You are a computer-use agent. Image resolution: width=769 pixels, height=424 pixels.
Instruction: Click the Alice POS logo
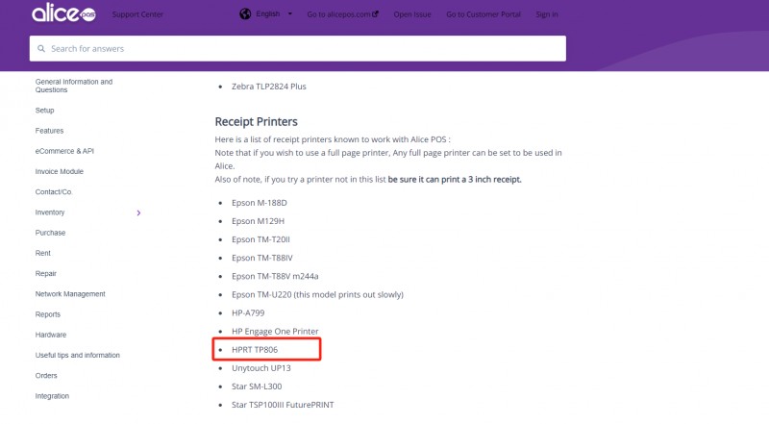point(63,14)
